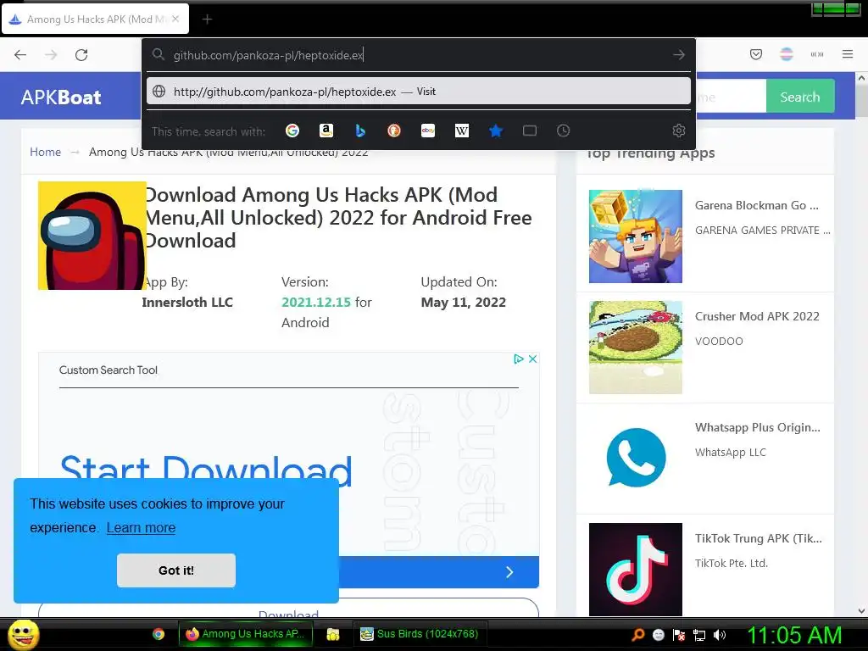Click the Whatsapp Plus phone icon thumbnail
868x651 pixels.
pos(636,459)
